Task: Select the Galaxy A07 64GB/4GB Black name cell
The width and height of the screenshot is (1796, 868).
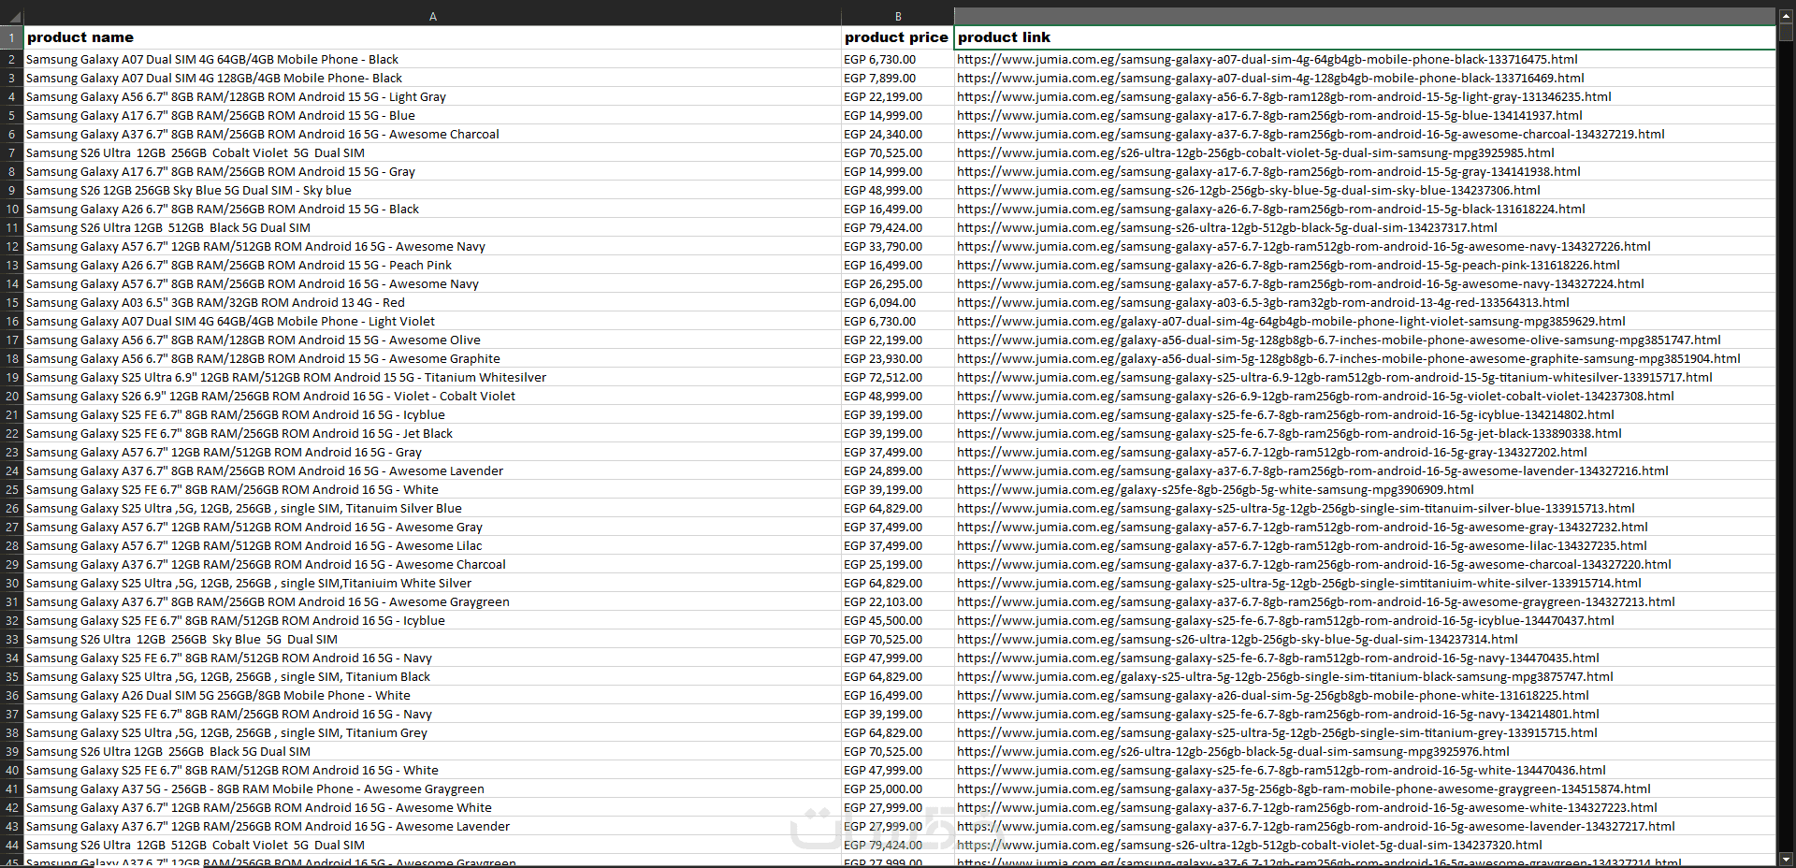Action: click(x=432, y=59)
